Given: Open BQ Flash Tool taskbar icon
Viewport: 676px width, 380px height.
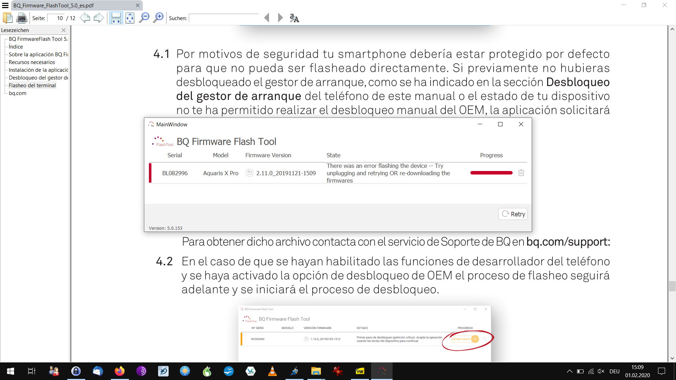Looking at the screenshot, I should (382, 371).
